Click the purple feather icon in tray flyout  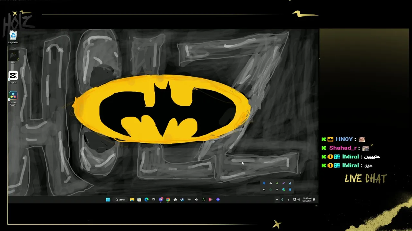284,183
